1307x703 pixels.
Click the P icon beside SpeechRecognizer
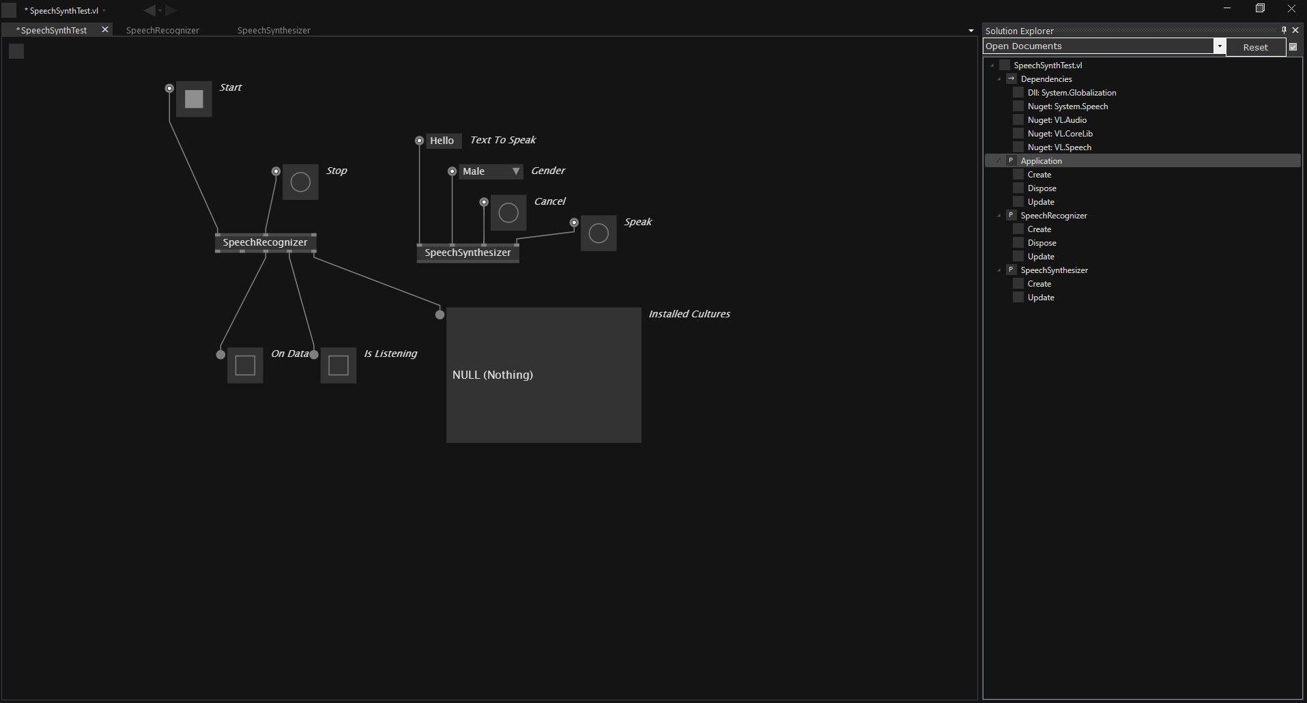click(1011, 215)
